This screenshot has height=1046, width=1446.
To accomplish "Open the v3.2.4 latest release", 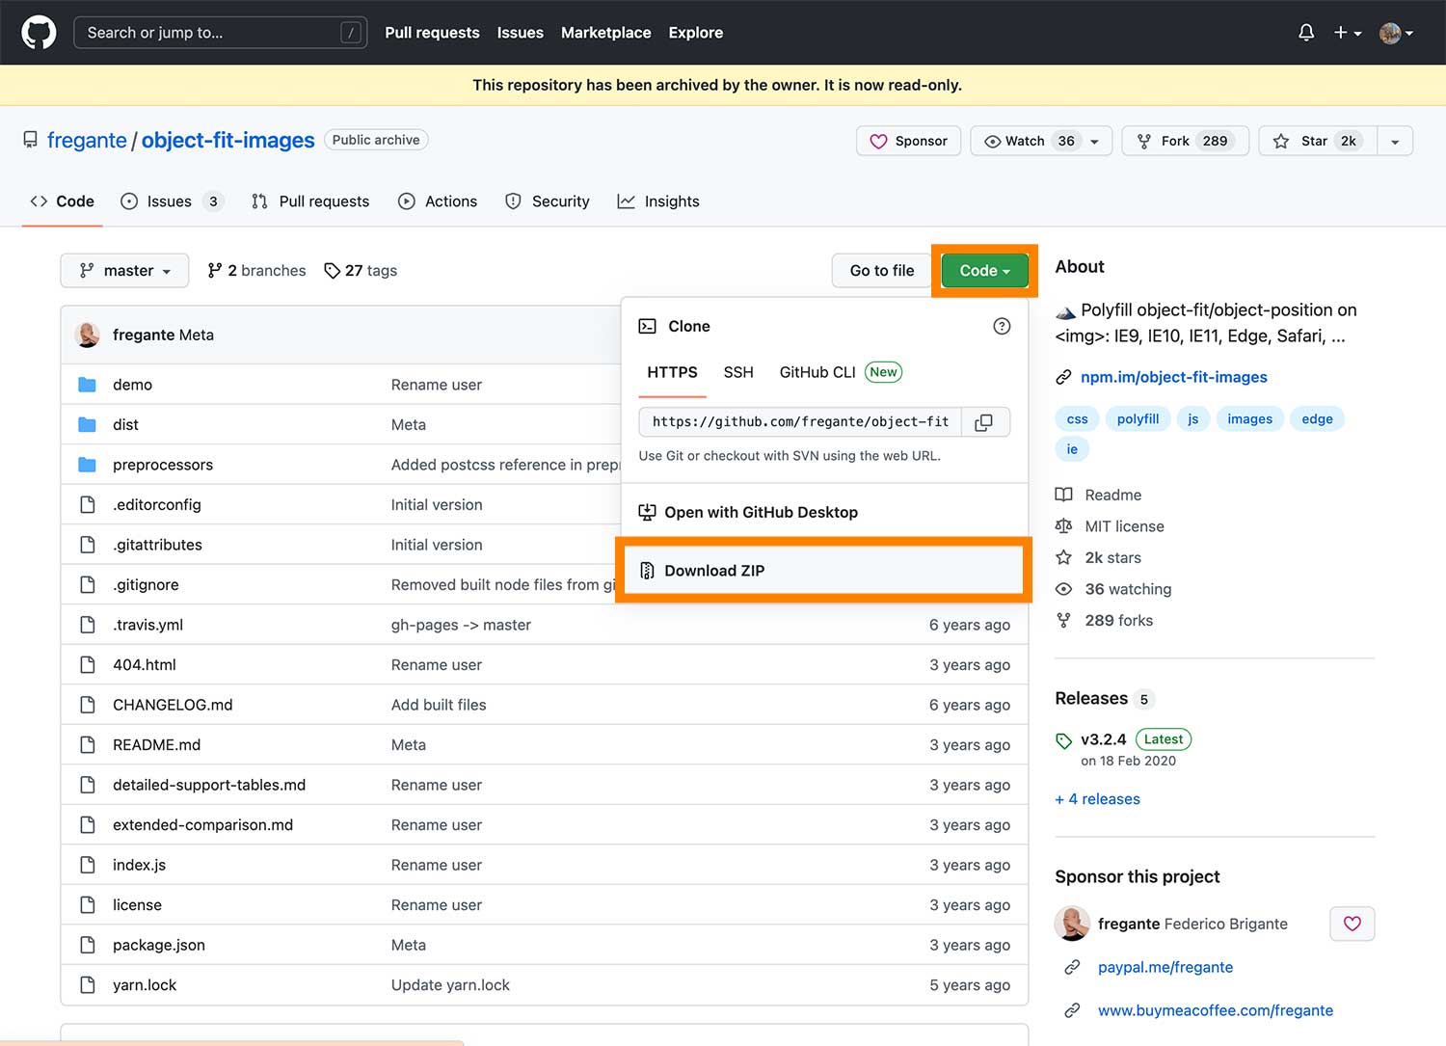I will coord(1103,739).
